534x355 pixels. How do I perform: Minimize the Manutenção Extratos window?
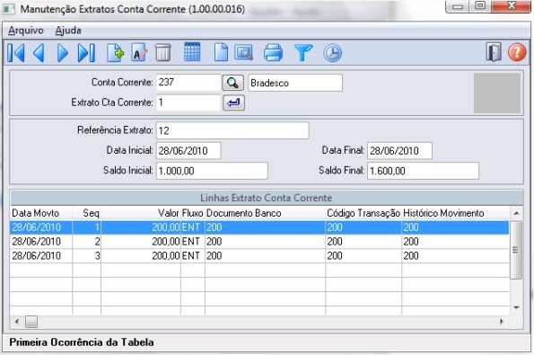pos(458,6)
